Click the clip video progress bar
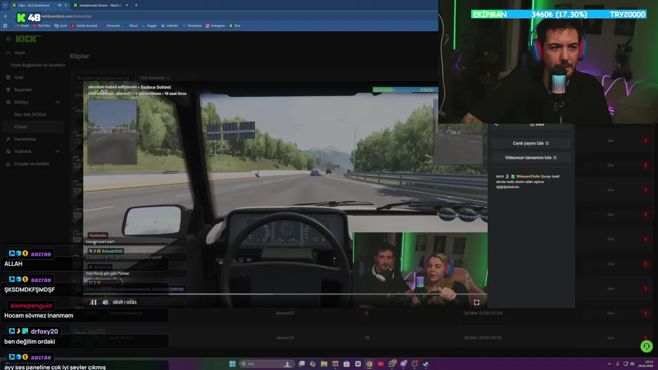This screenshot has height=370, width=658. pos(285,294)
